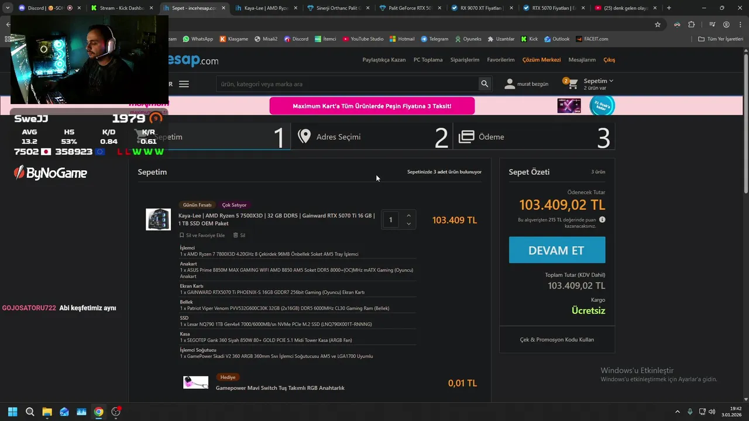Open WhatsApp bookmark in bookmarks bar

(x=198, y=39)
